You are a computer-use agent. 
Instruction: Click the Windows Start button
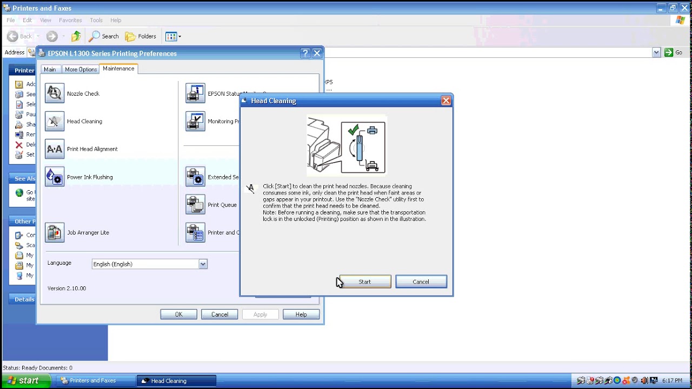tap(25, 381)
